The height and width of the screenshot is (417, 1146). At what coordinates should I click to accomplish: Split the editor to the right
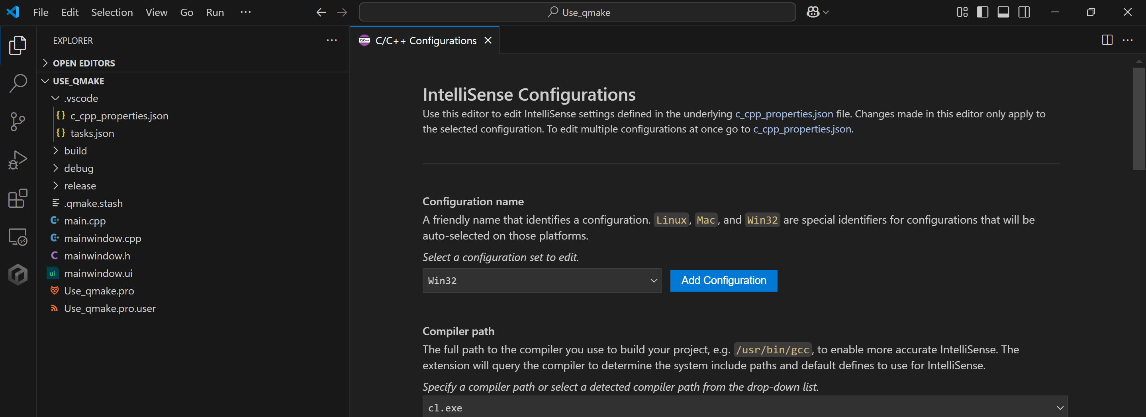coord(1107,40)
